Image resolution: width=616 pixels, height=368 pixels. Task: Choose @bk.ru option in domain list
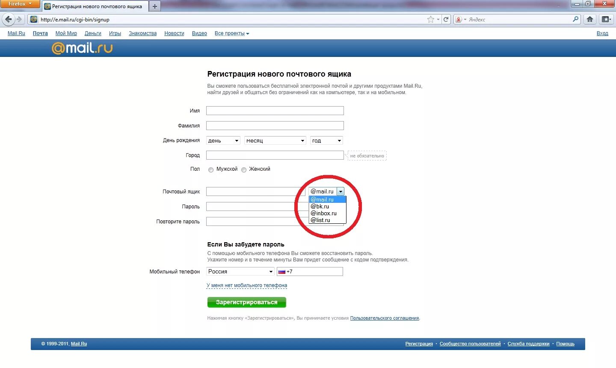[x=327, y=206]
